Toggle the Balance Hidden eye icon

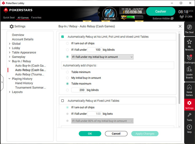(172, 19)
